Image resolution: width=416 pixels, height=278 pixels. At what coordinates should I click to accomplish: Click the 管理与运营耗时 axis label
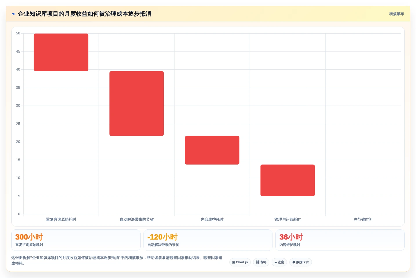[x=288, y=220]
